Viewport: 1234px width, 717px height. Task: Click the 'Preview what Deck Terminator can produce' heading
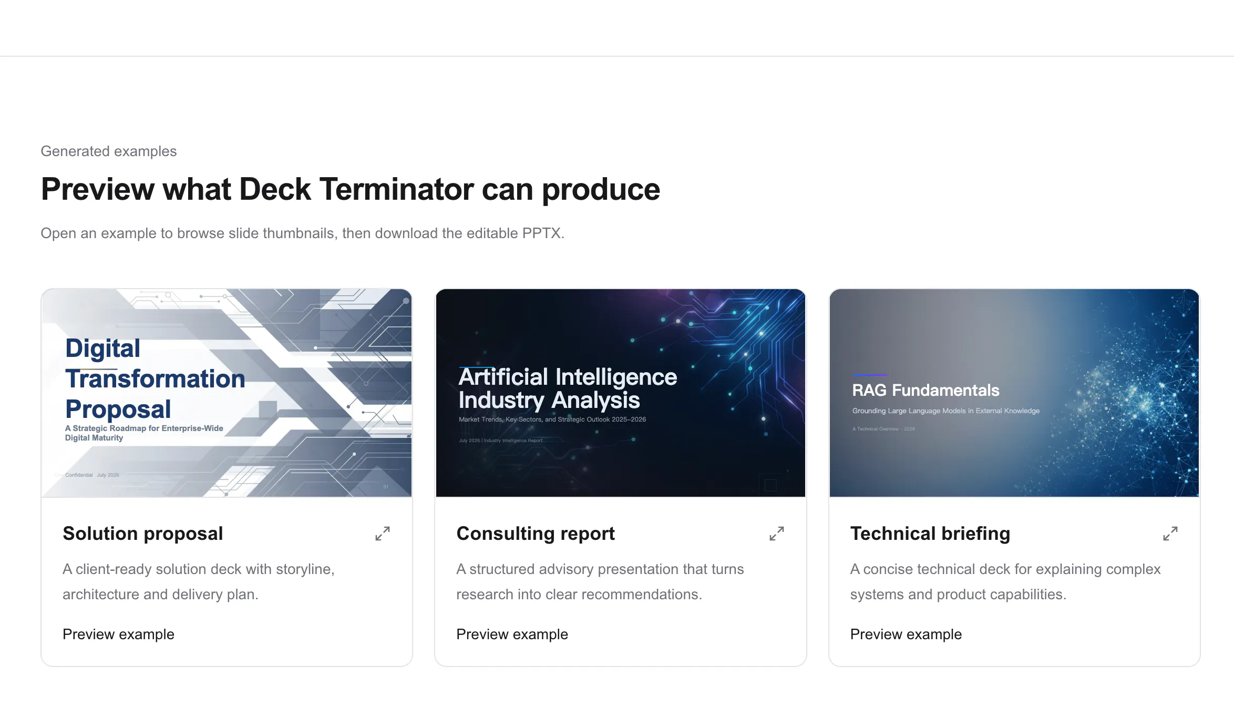pyautogui.click(x=351, y=189)
